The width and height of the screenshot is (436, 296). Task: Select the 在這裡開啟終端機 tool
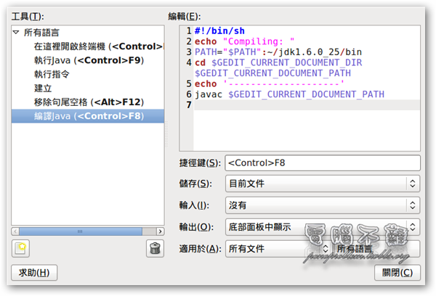(x=94, y=46)
